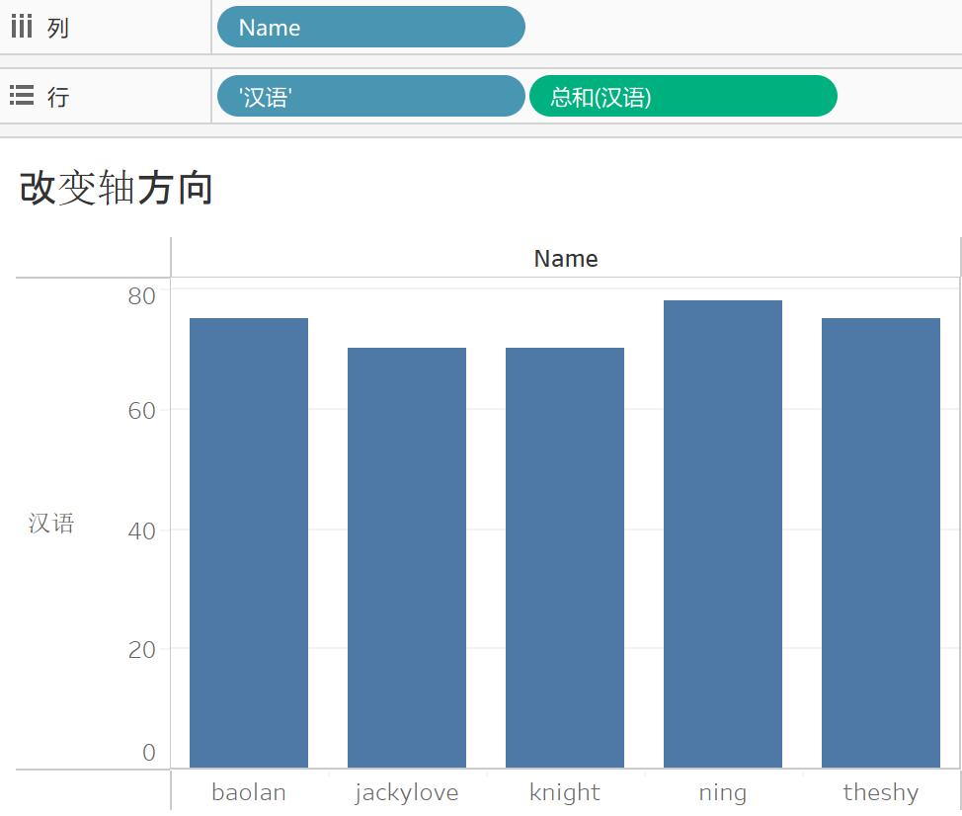Select the ning bar
This screenshot has height=816, width=962.
click(x=723, y=533)
